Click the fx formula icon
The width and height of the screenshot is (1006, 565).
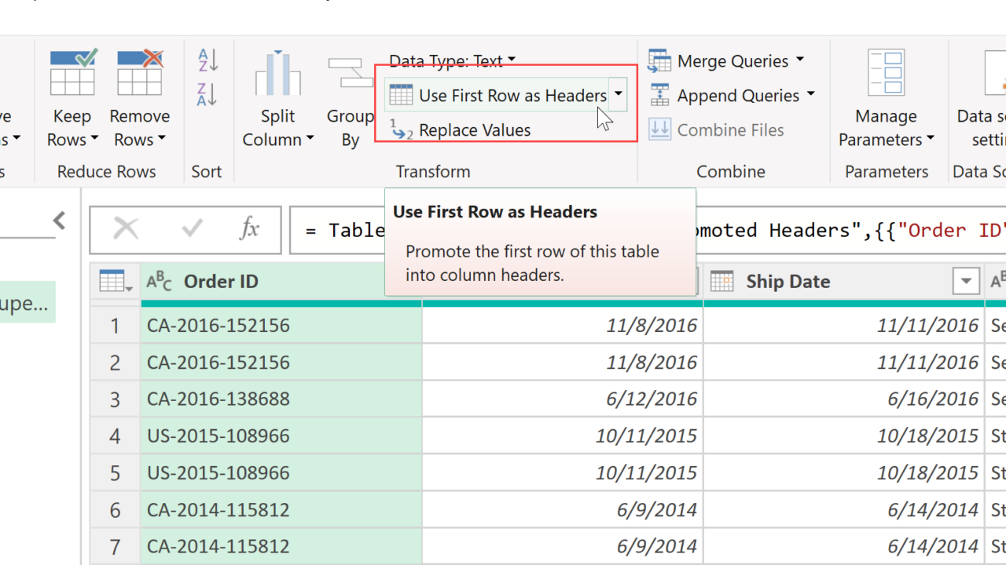point(249,229)
